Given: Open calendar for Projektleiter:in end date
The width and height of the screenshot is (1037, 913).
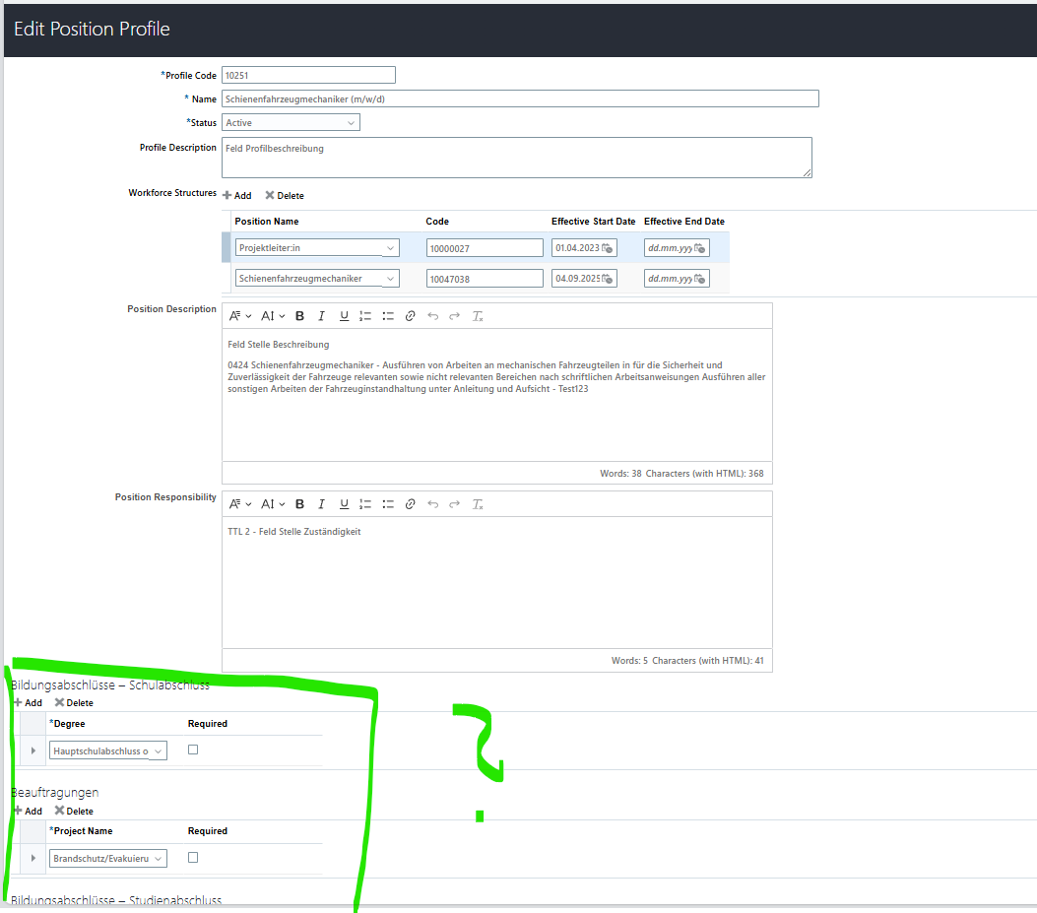Looking at the screenshot, I should [700, 248].
